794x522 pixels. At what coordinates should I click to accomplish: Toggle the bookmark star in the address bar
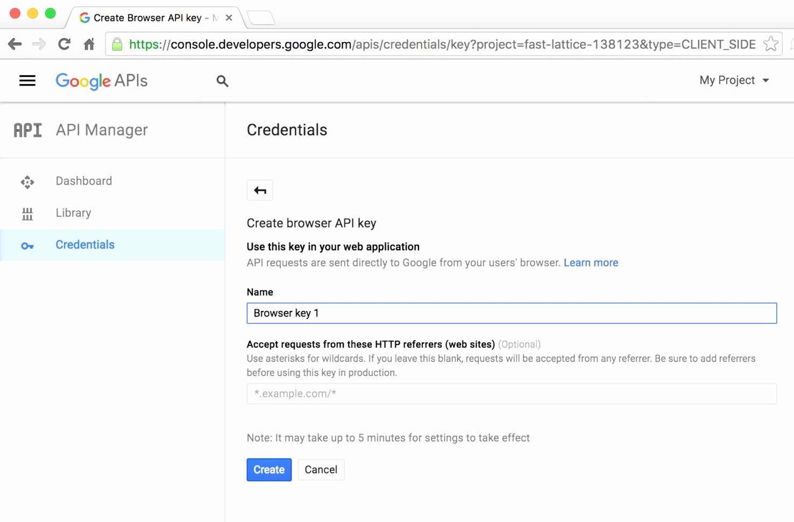tap(771, 44)
